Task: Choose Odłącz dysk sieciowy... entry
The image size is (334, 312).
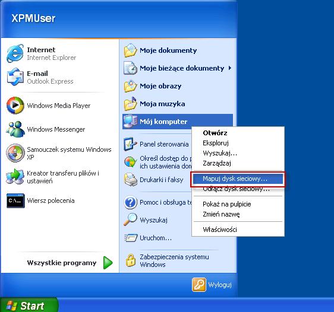Action: pyautogui.click(x=238, y=189)
